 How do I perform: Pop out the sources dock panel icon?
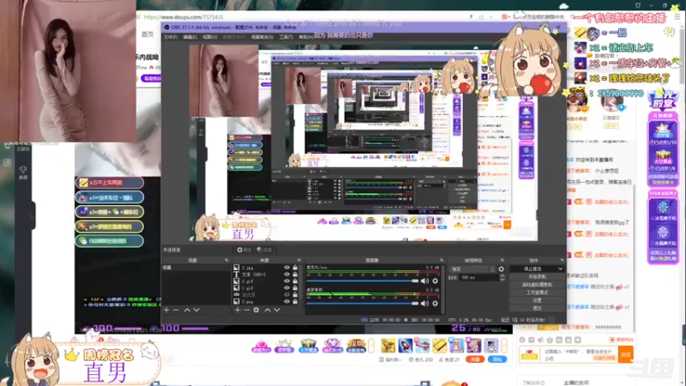coord(298,260)
